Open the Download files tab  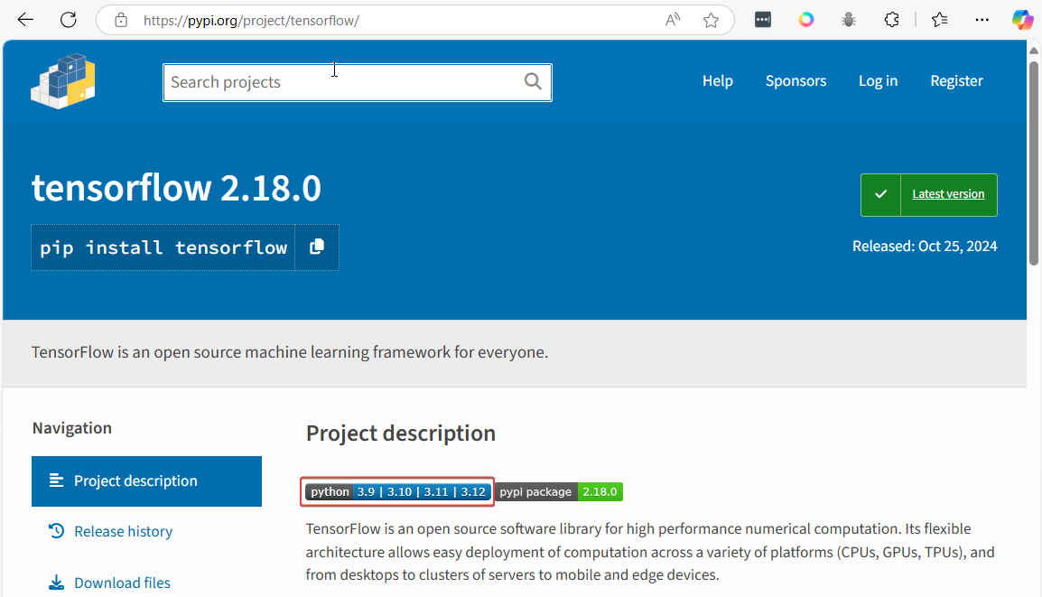[122, 583]
